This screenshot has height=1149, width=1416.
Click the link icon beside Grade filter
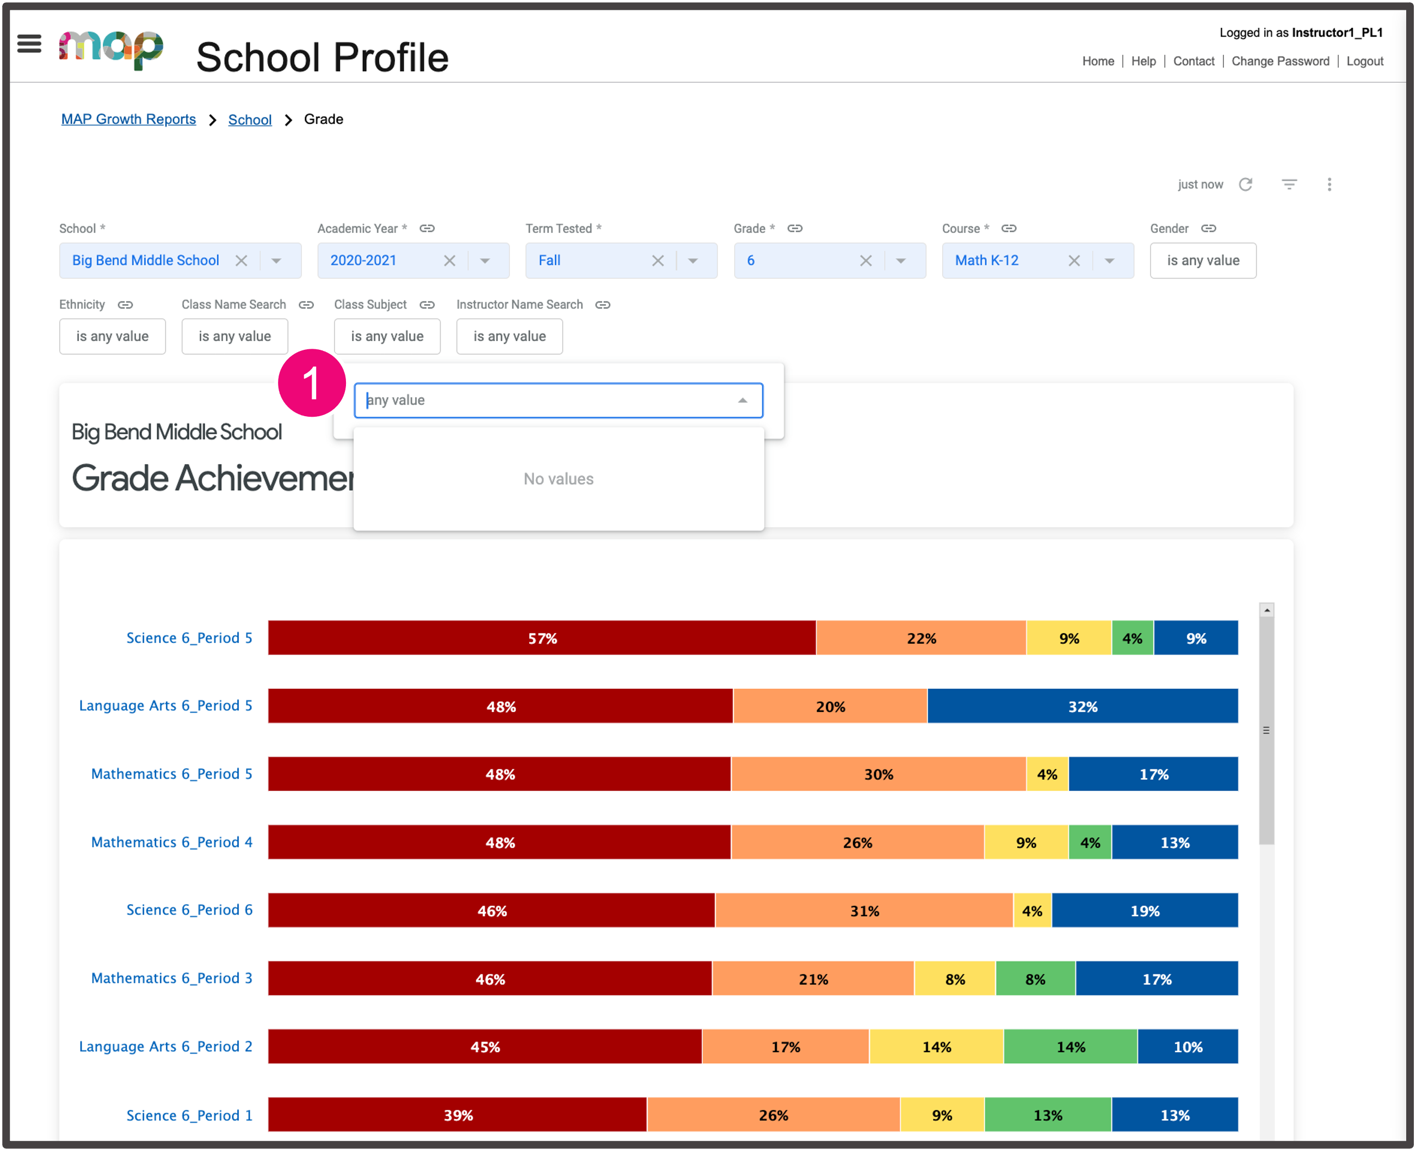tap(795, 228)
